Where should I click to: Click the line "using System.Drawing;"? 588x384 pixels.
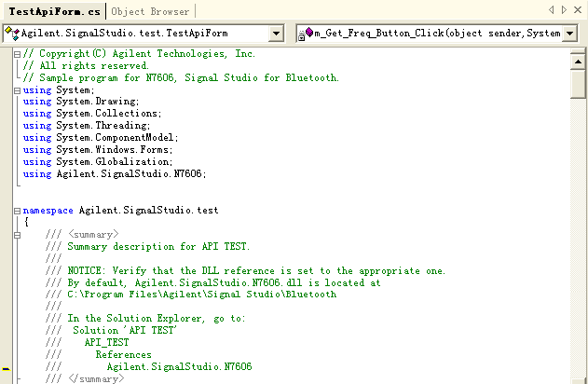(81, 102)
